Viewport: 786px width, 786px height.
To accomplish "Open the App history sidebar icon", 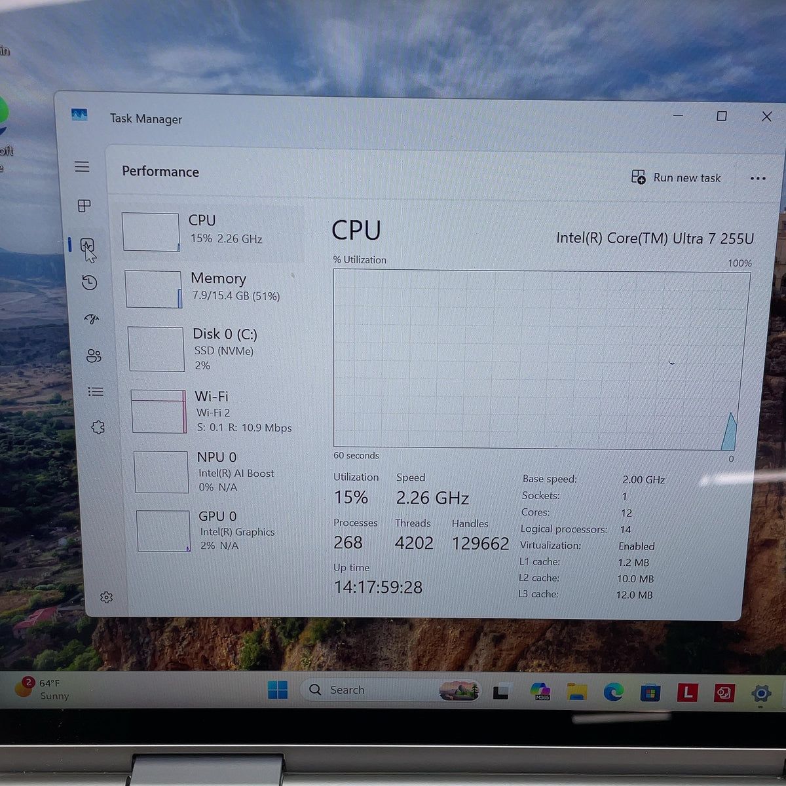I will click(90, 283).
